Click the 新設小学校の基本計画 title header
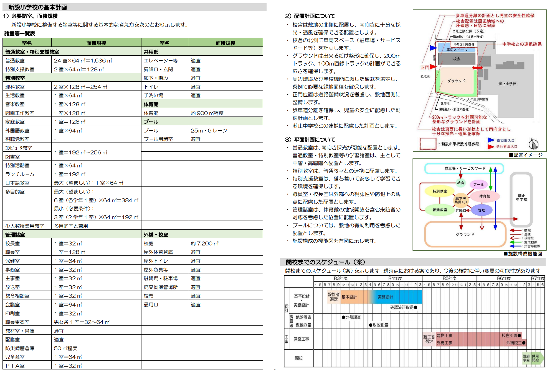Screen dimensions: 547x370 tap(37, 7)
